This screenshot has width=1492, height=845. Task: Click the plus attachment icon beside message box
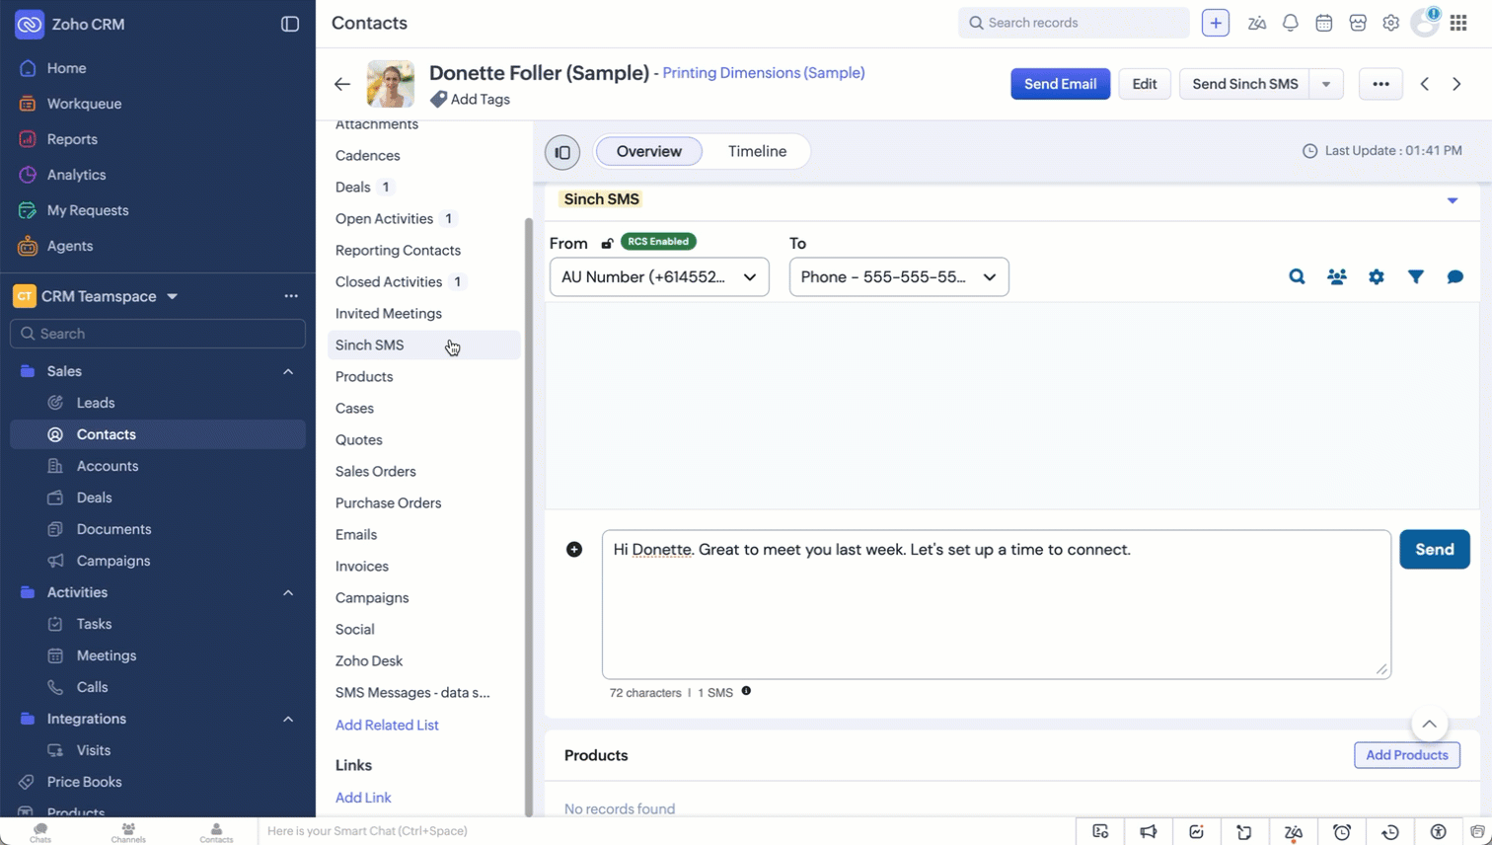tap(574, 550)
